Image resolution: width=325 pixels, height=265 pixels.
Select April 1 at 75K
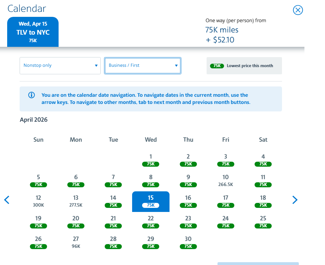point(151,160)
